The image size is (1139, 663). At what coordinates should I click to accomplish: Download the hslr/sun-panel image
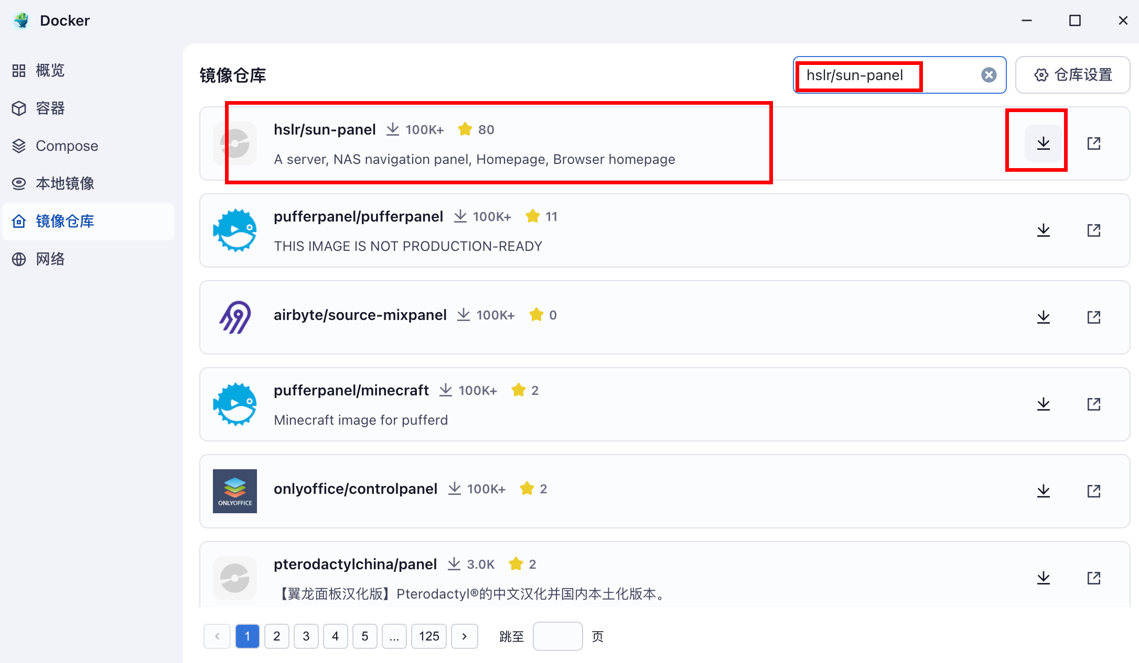[1043, 143]
